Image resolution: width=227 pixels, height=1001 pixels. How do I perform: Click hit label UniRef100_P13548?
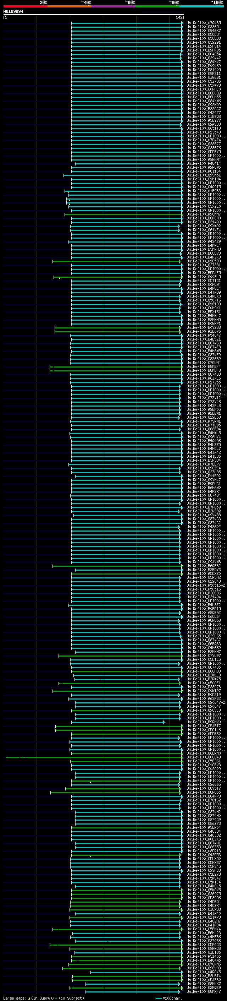click(x=204, y=132)
